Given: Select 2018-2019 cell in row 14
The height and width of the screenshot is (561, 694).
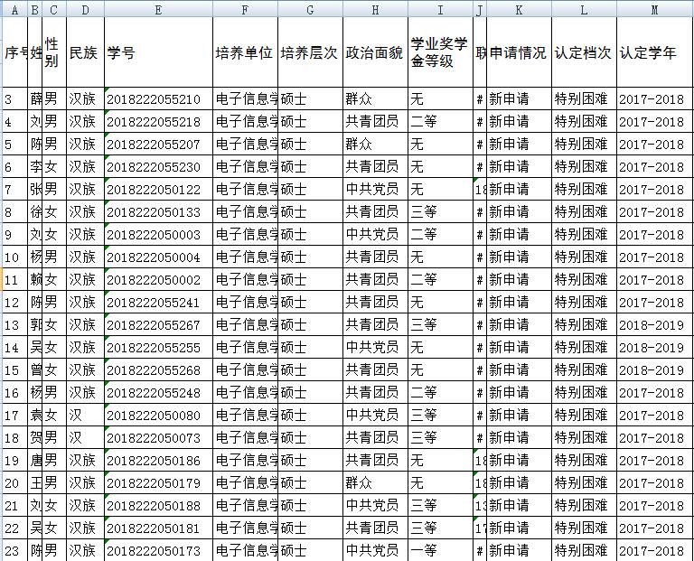Looking at the screenshot, I should [x=654, y=348].
